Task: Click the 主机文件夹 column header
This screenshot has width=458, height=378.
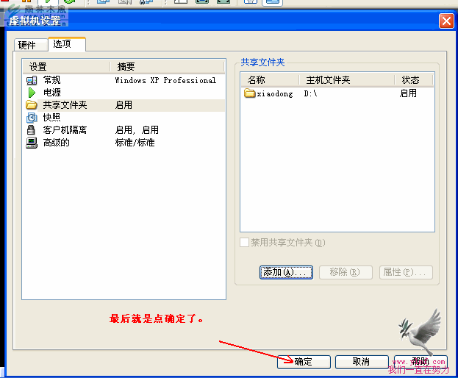Action: 346,79
